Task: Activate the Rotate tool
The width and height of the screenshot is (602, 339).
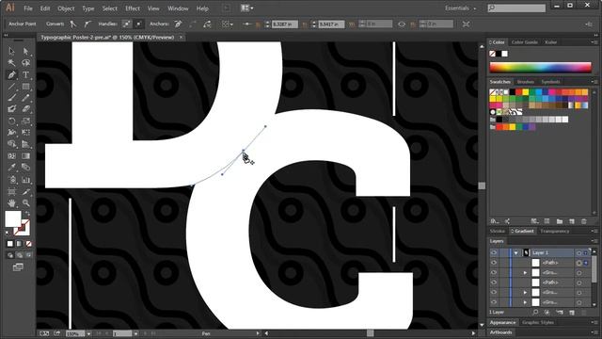Action: click(x=11, y=121)
